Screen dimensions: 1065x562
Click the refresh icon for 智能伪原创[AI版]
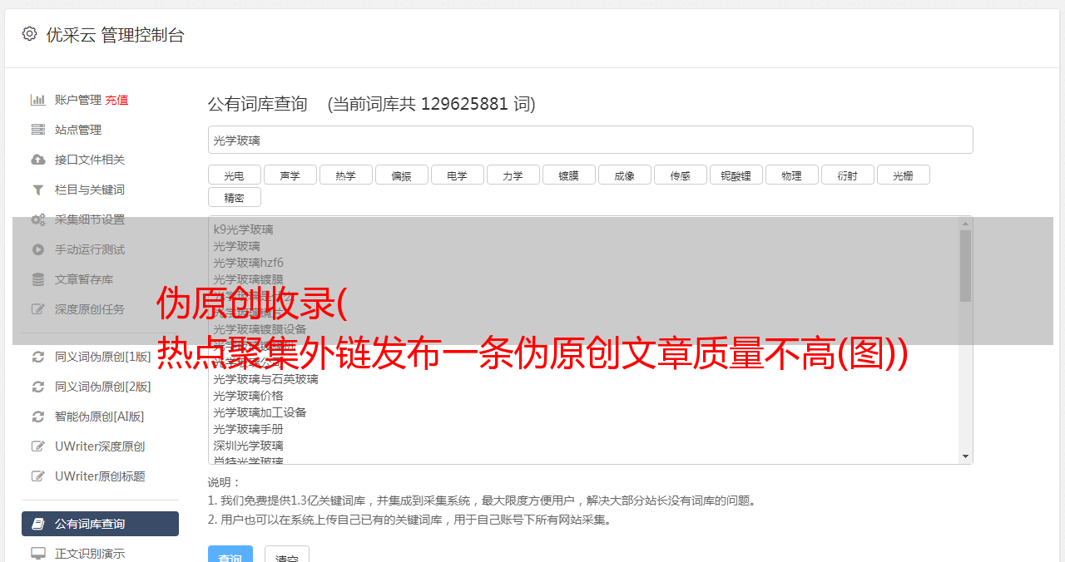(37, 417)
